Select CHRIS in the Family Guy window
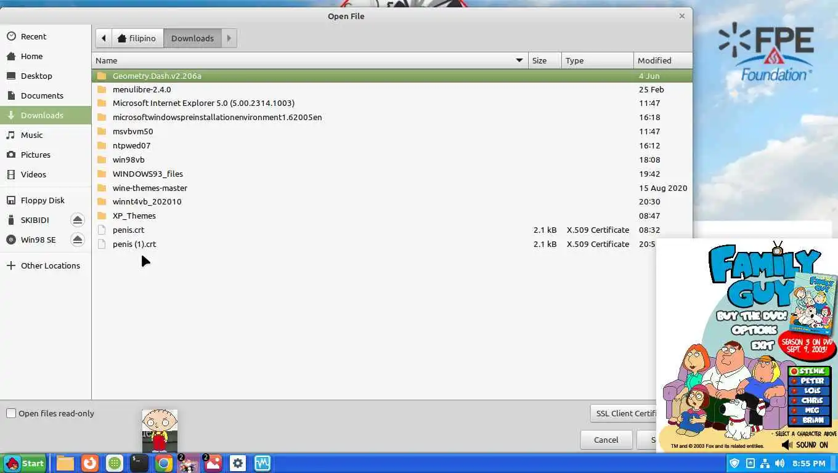The image size is (838, 473). click(810, 401)
